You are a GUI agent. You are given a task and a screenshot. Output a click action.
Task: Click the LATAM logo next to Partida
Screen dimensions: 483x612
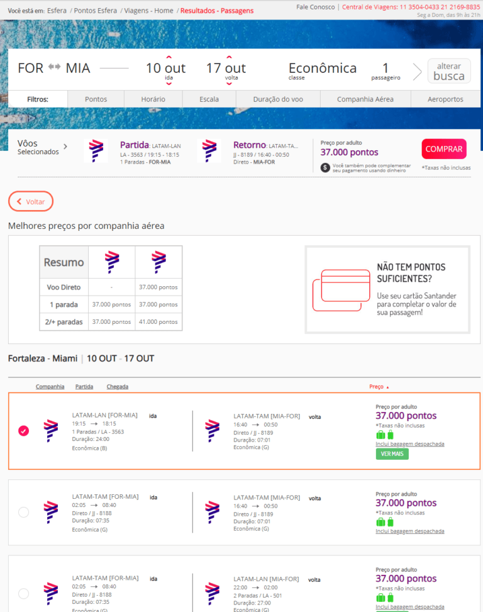pyautogui.click(x=96, y=151)
